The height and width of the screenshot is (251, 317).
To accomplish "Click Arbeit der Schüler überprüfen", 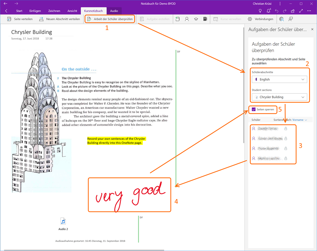I will click(110, 19).
